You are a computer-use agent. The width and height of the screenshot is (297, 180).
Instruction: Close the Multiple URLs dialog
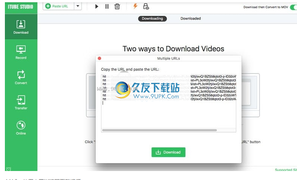[x=100, y=58]
